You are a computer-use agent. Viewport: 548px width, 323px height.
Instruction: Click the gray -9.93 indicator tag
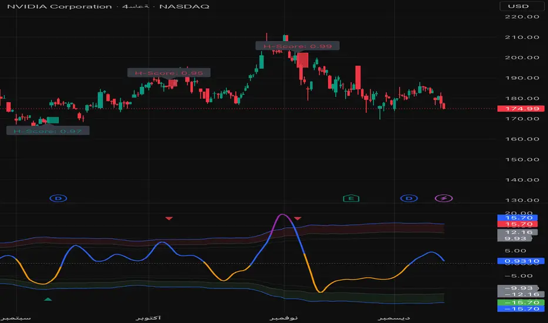517,288
